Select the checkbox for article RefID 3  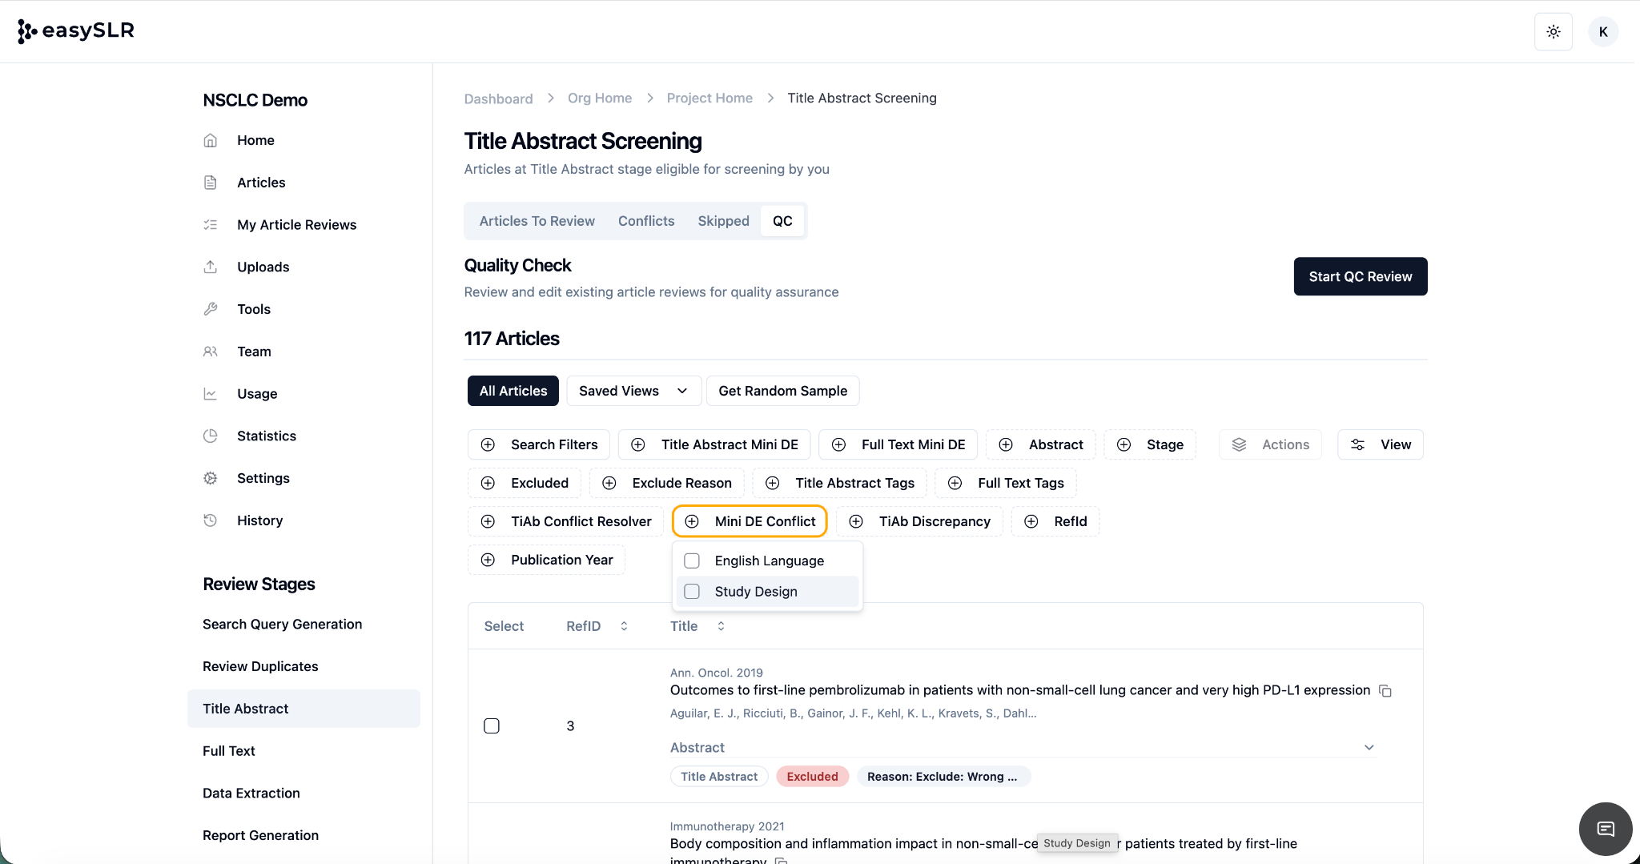click(x=492, y=726)
